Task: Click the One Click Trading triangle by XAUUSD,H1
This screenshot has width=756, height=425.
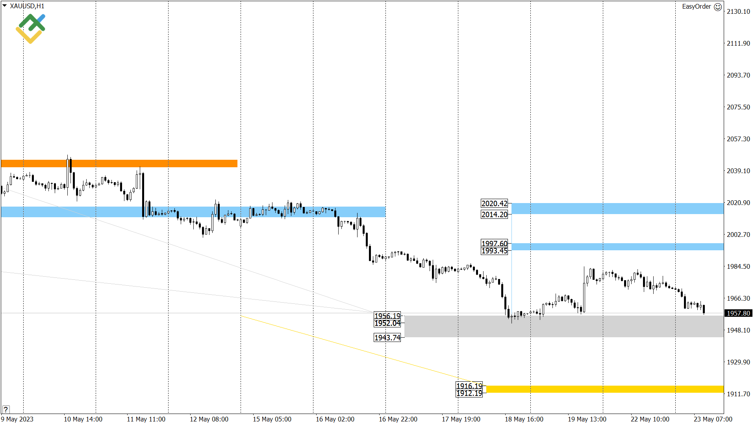Action: pyautogui.click(x=4, y=6)
